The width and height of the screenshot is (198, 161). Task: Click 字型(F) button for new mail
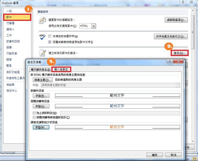tap(41, 96)
